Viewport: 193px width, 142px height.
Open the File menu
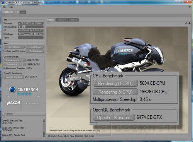click(x=4, y=7)
